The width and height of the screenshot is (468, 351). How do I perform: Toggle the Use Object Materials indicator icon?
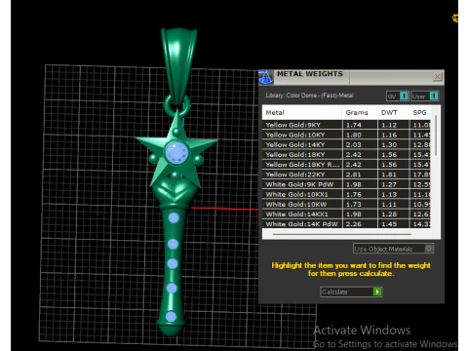tap(429, 249)
